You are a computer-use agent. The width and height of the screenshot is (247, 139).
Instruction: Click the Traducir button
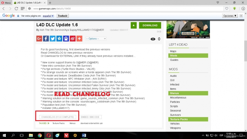click(63, 16)
